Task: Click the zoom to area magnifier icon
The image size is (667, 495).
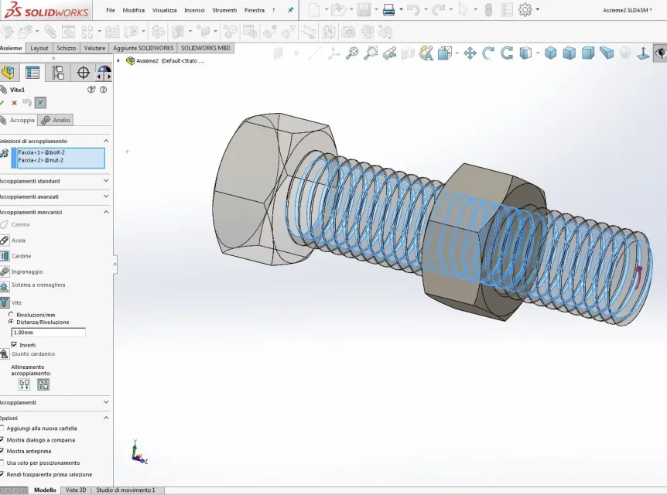Action: [x=371, y=53]
